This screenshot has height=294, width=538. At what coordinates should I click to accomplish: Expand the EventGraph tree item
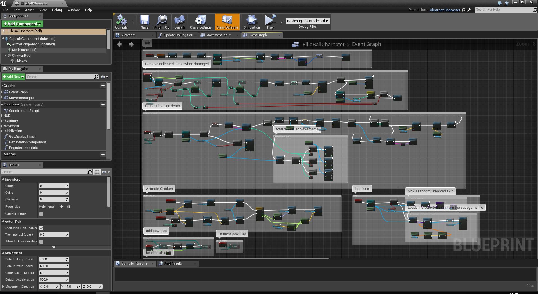(3, 92)
